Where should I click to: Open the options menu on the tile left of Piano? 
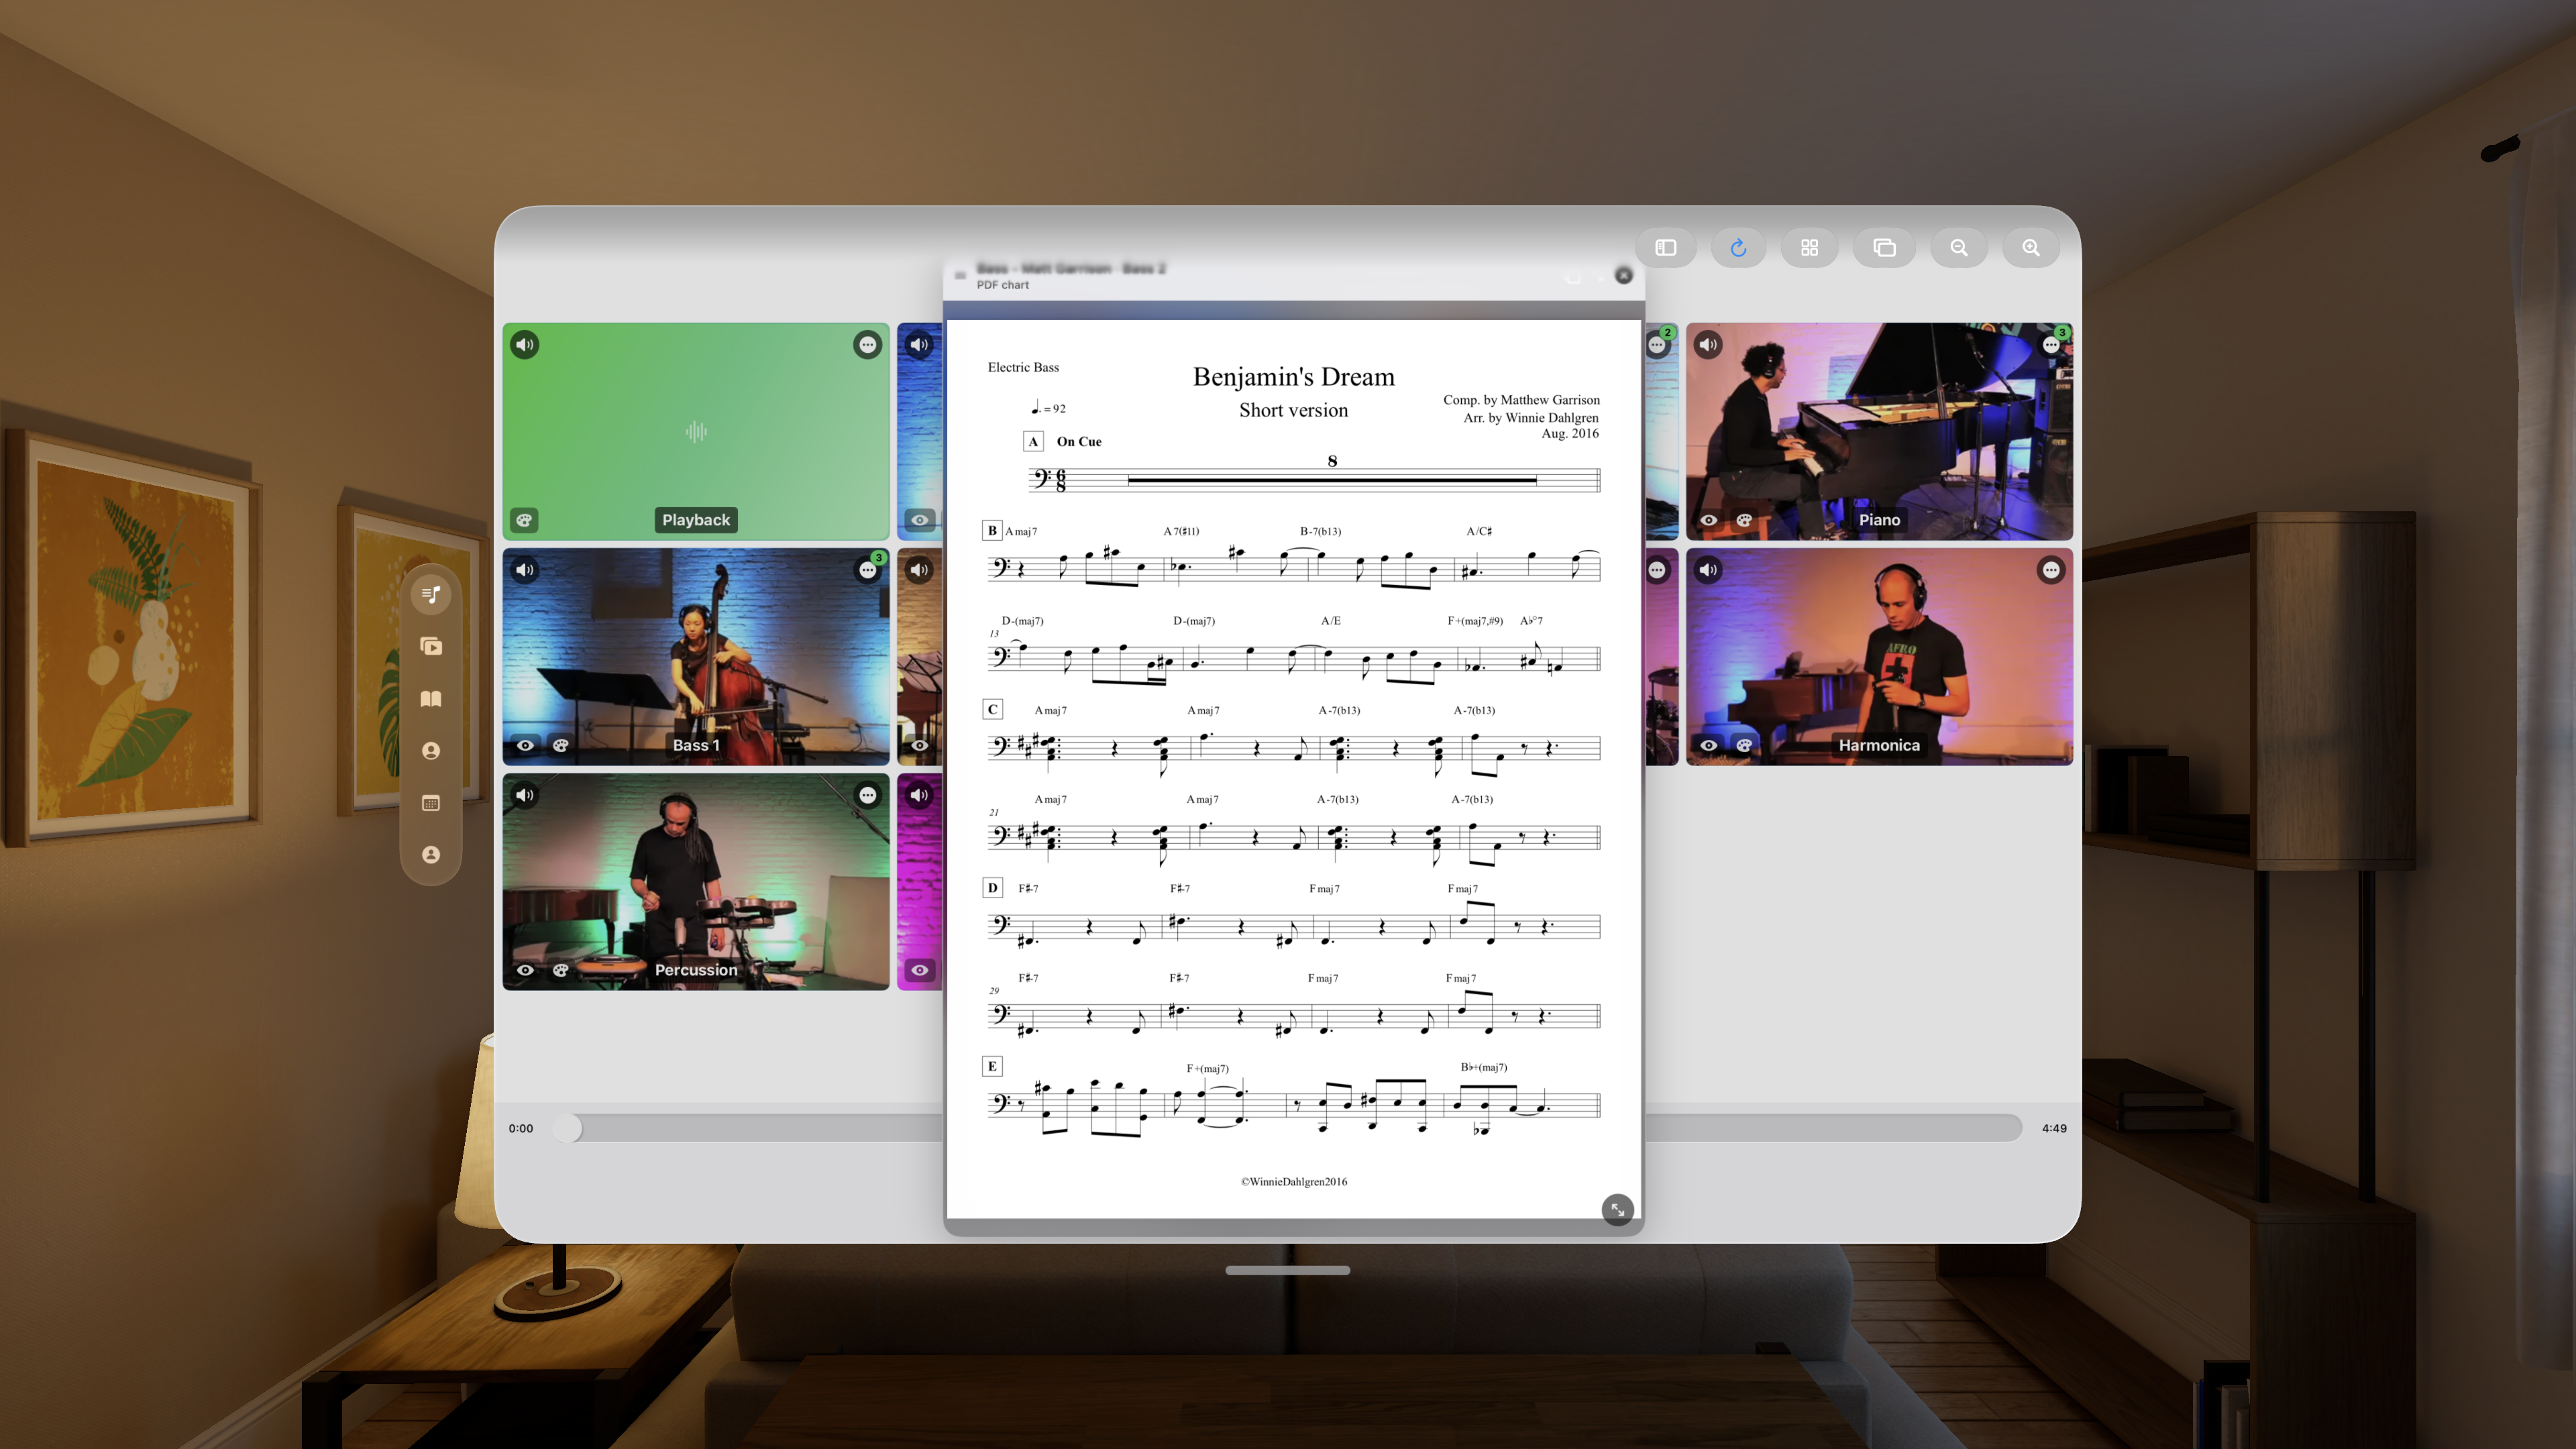(x=1657, y=345)
